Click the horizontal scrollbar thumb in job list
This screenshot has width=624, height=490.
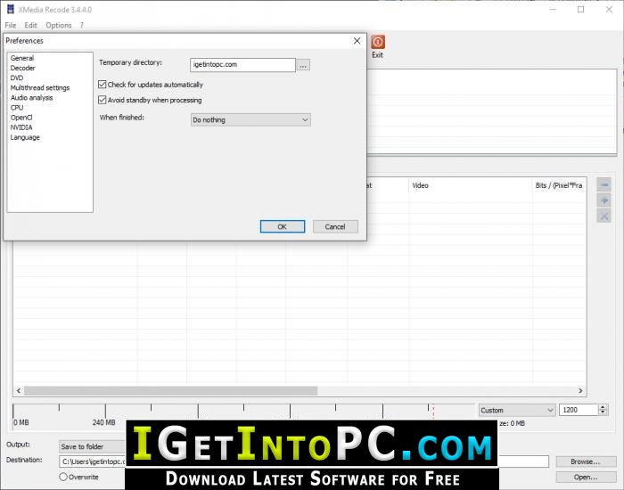click(171, 391)
